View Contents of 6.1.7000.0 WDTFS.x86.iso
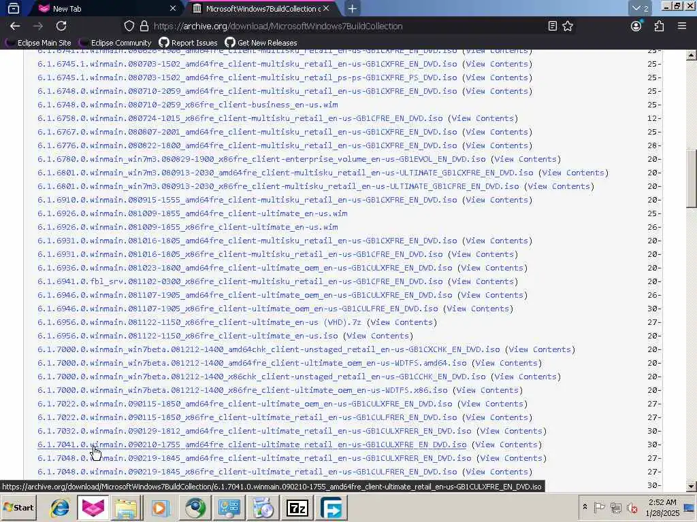697x522 pixels. pos(487,390)
